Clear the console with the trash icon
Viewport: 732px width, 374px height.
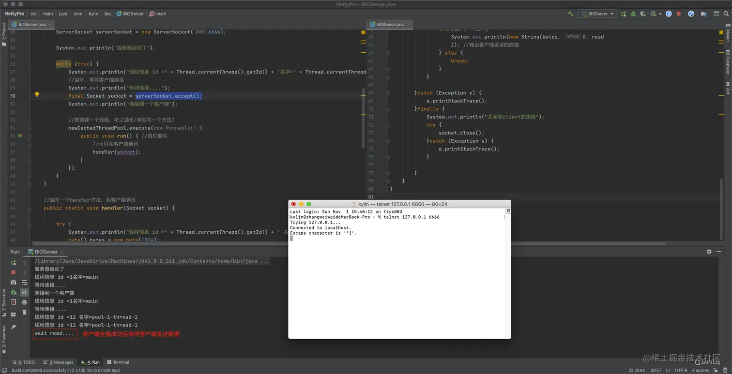(24, 313)
